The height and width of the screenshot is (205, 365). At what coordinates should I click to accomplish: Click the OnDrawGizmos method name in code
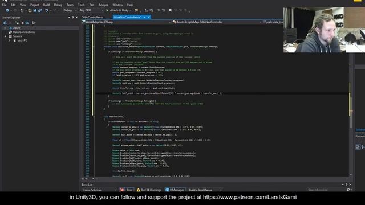click(116, 117)
